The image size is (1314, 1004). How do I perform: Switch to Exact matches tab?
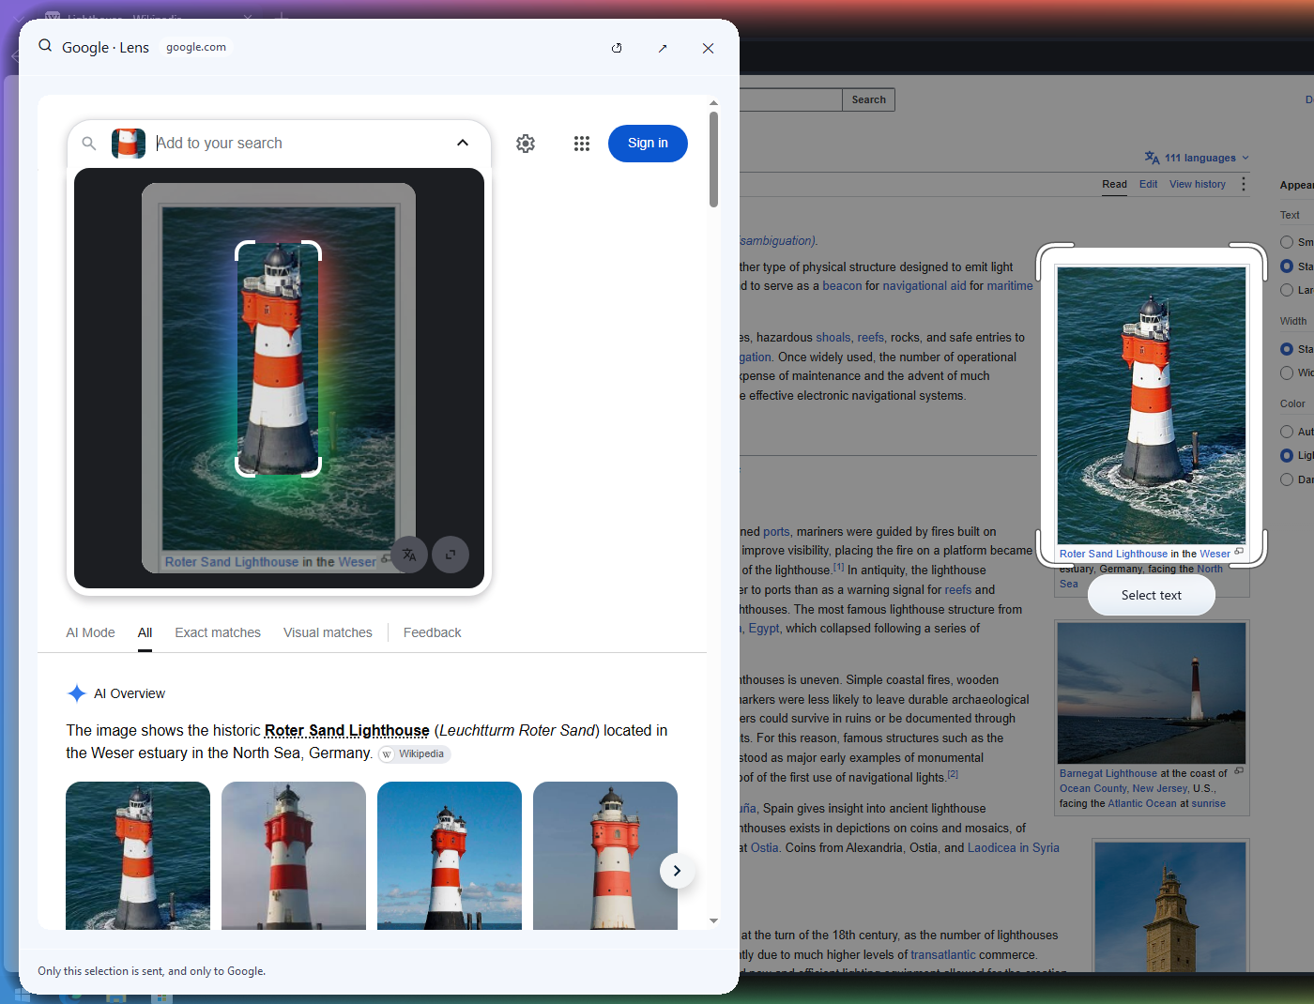[218, 632]
